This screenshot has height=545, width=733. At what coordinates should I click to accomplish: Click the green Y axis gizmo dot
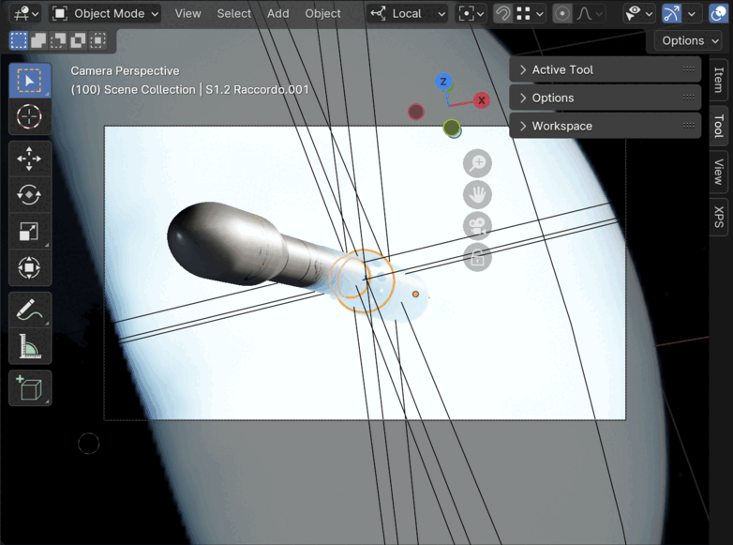coord(451,127)
